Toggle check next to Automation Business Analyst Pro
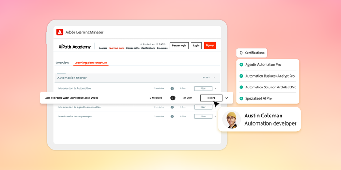Screen dimensions: 341x170 point(241,76)
